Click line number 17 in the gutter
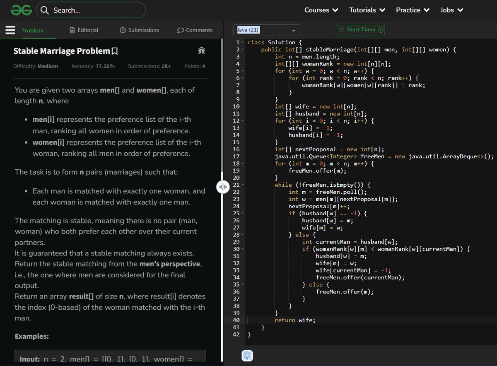This screenshot has height=366, width=497. tap(236, 157)
